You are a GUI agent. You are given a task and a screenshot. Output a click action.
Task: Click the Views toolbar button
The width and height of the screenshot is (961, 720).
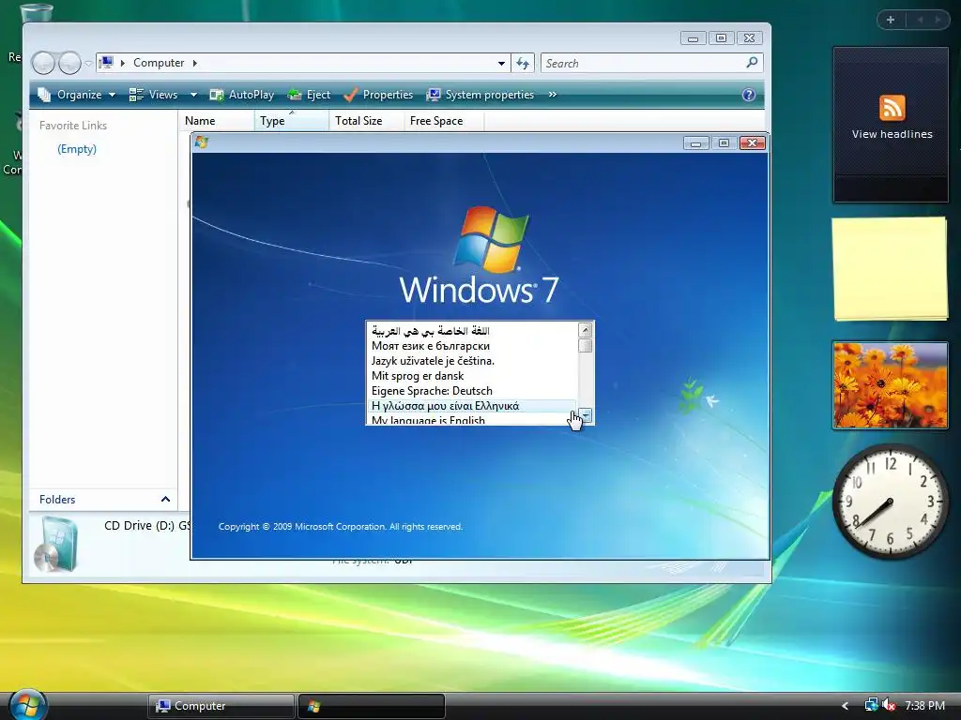[153, 95]
